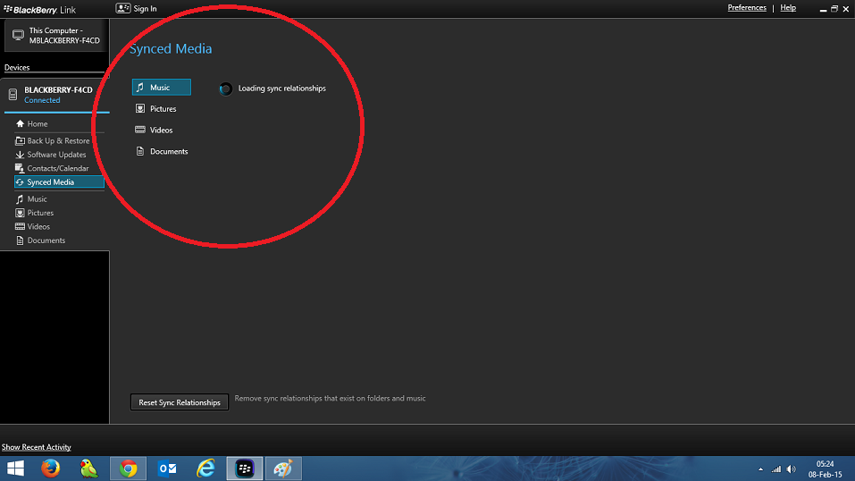This screenshot has width=855, height=481.
Task: Select BLACKBERRY-F4CD connected device
Action: click(55, 95)
